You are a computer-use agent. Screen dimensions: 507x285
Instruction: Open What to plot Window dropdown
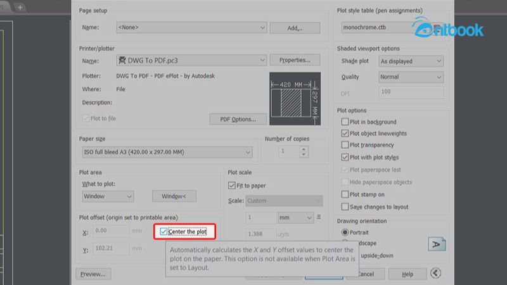108,196
